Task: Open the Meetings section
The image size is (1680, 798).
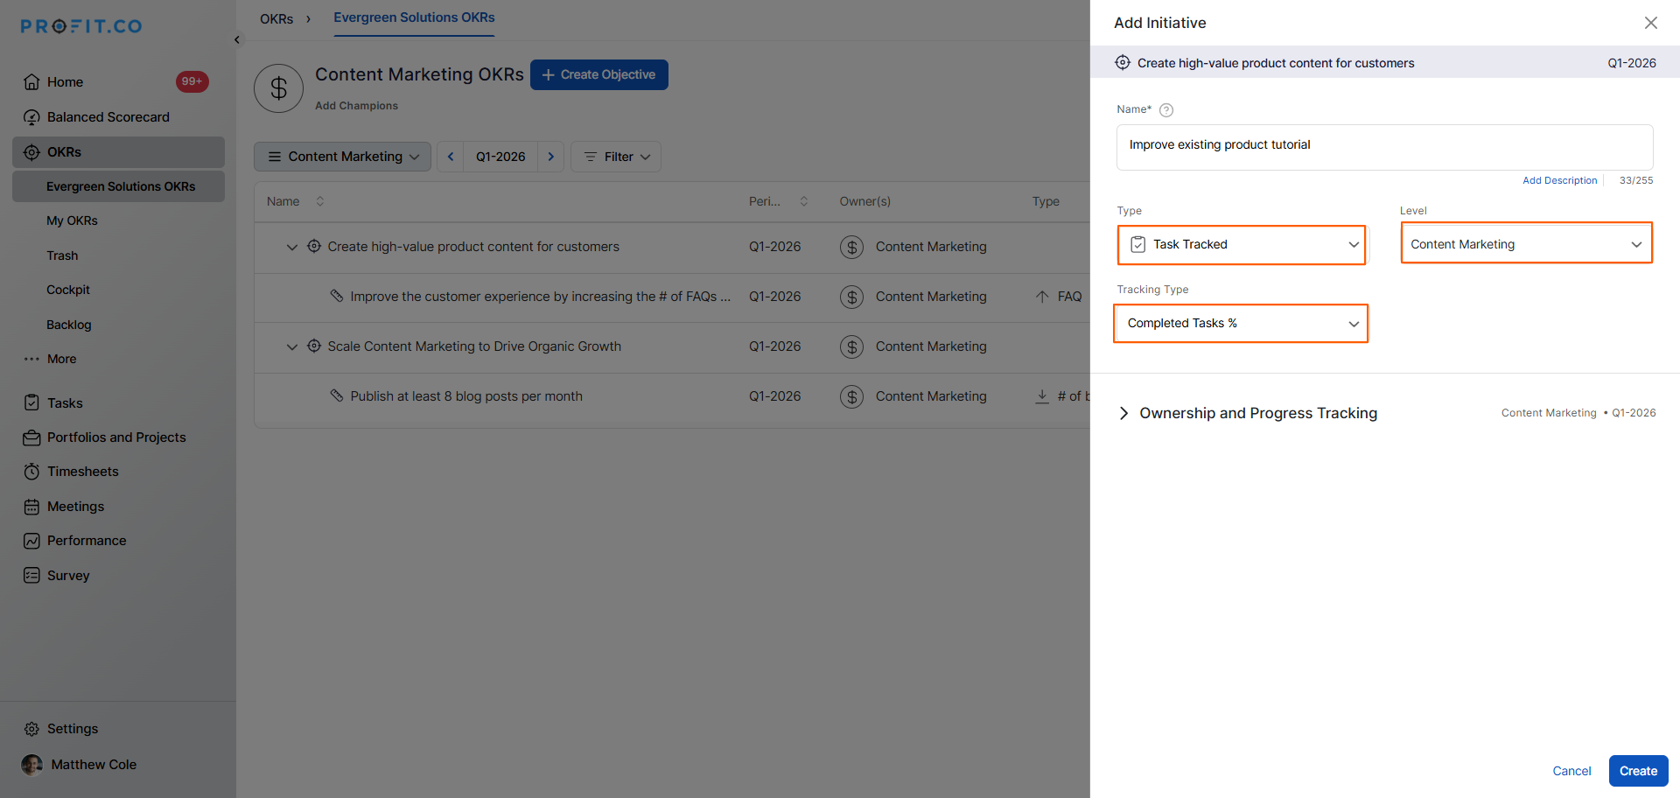Action: (x=75, y=507)
